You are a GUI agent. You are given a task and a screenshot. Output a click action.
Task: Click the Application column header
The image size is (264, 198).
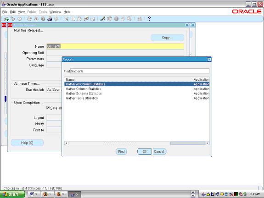[x=201, y=79]
